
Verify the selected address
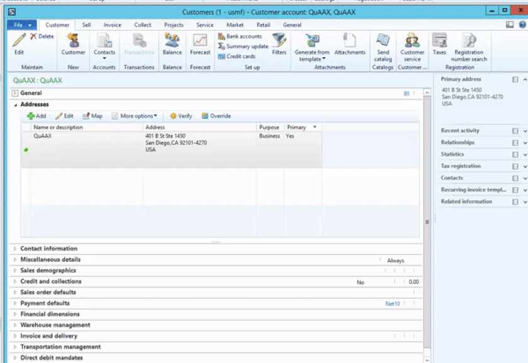pos(181,116)
